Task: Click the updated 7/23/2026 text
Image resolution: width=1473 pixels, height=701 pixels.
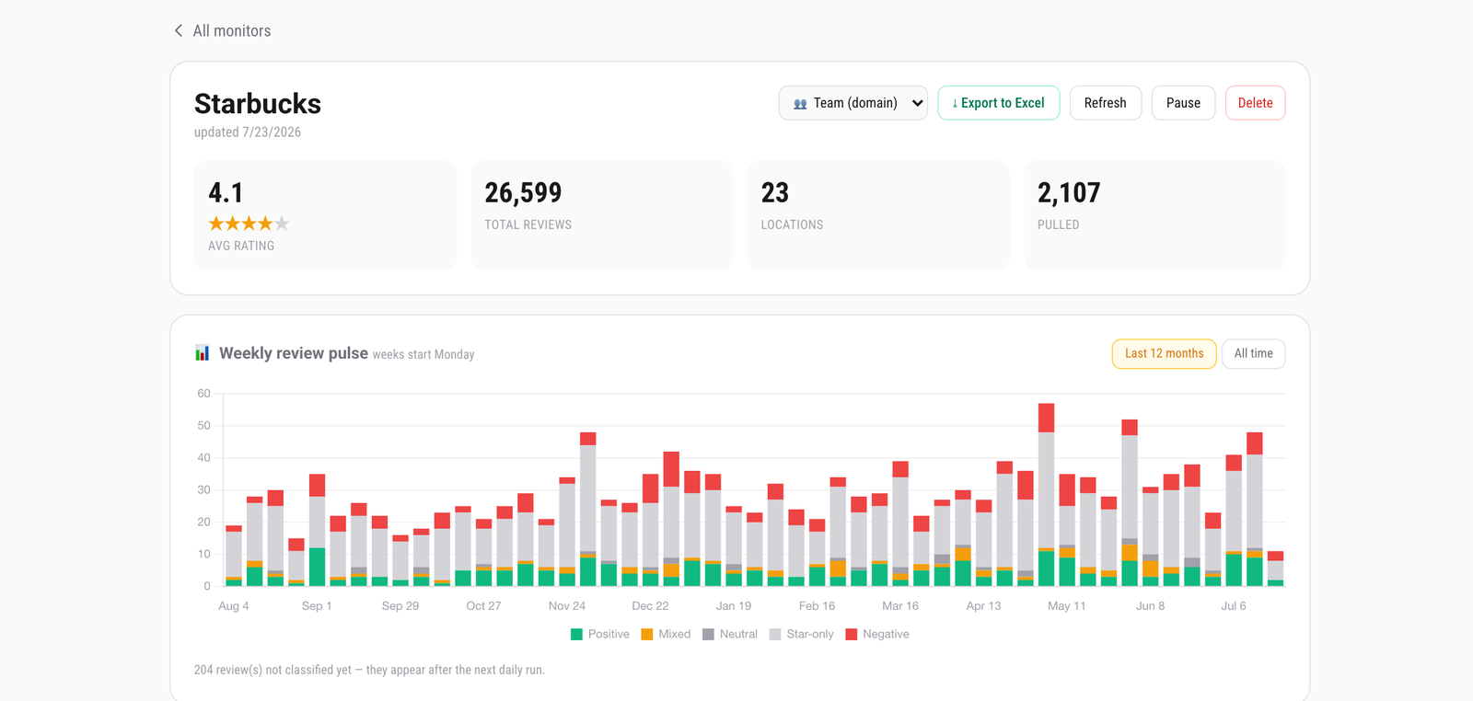Action: (x=248, y=132)
